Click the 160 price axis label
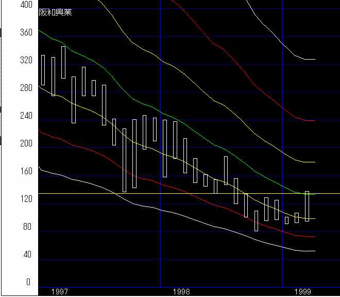Viewport: 340px width, 297px height. 26,171
